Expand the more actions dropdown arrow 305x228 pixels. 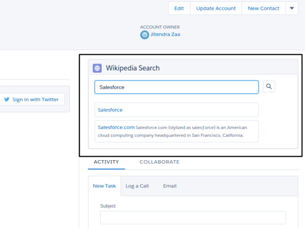point(292,8)
